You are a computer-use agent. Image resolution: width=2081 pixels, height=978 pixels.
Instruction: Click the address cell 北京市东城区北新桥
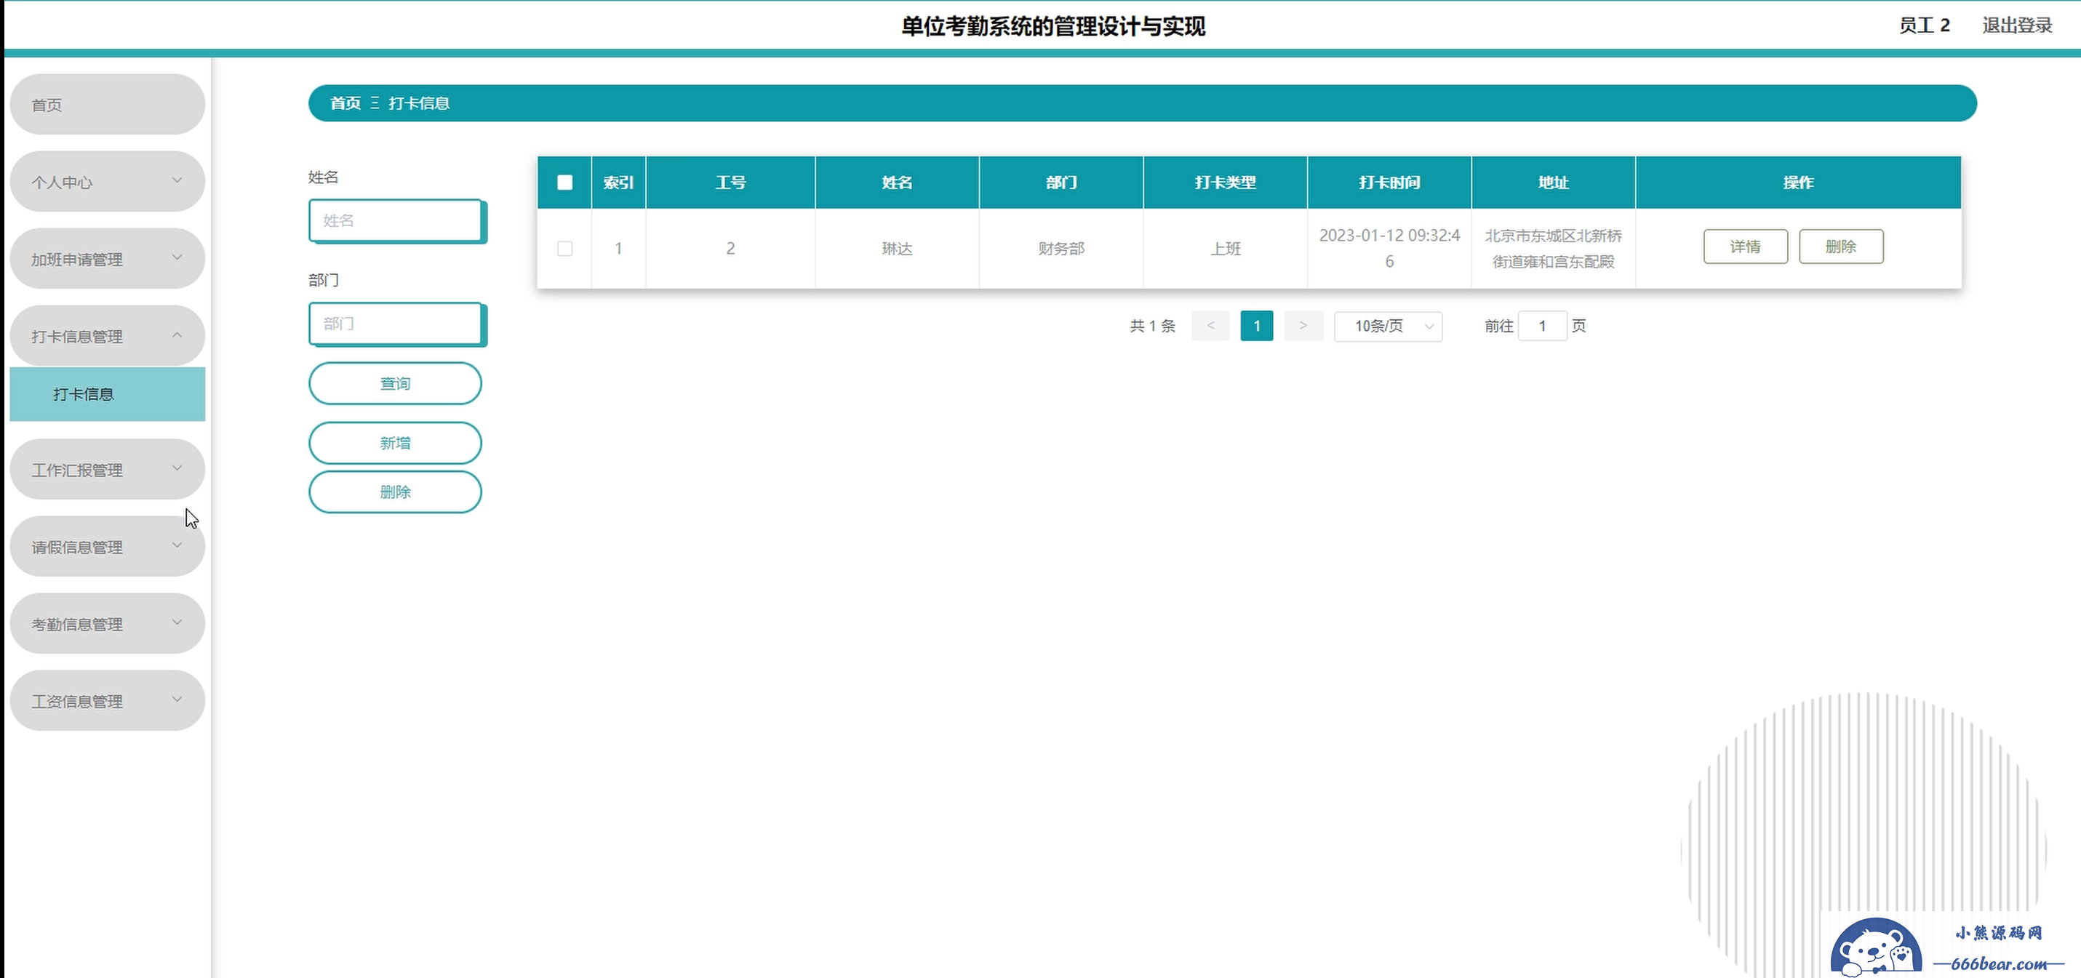coord(1554,249)
